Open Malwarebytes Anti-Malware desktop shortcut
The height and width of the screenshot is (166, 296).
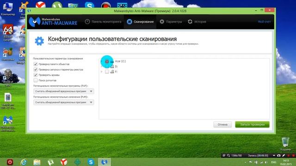tap(8, 123)
